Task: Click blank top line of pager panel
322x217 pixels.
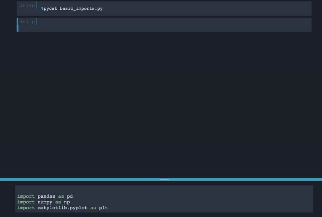Action: (161, 190)
